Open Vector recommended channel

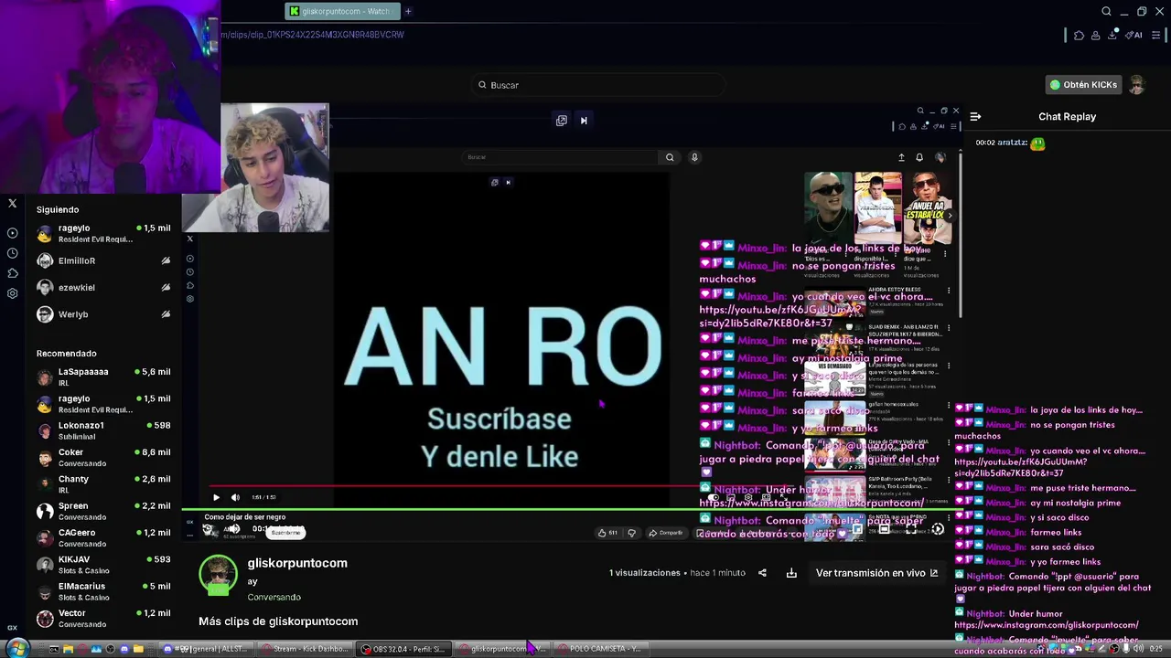(x=103, y=618)
